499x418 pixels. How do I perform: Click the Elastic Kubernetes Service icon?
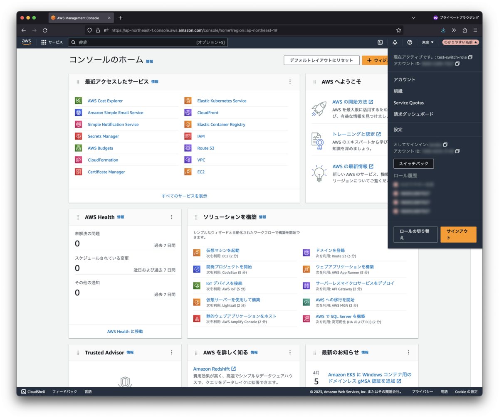[188, 101]
